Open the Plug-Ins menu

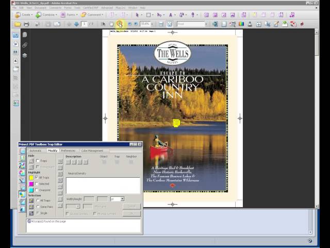(120, 8)
